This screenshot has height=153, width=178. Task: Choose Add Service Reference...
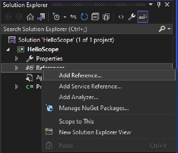(x=109, y=86)
